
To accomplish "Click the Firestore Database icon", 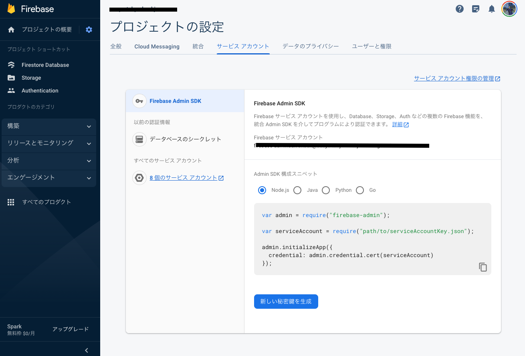I will point(11,65).
